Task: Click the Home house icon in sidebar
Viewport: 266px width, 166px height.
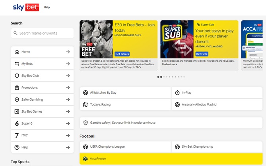Action: point(17,52)
